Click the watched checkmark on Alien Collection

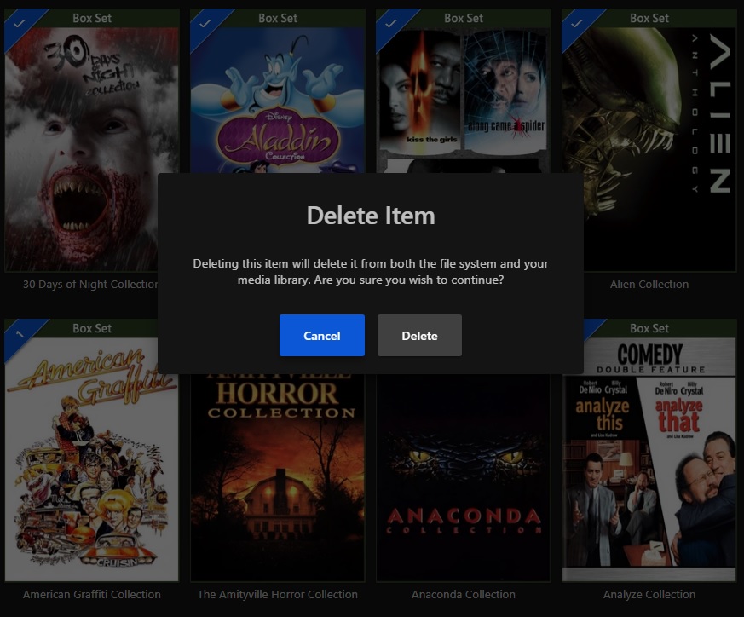click(576, 23)
